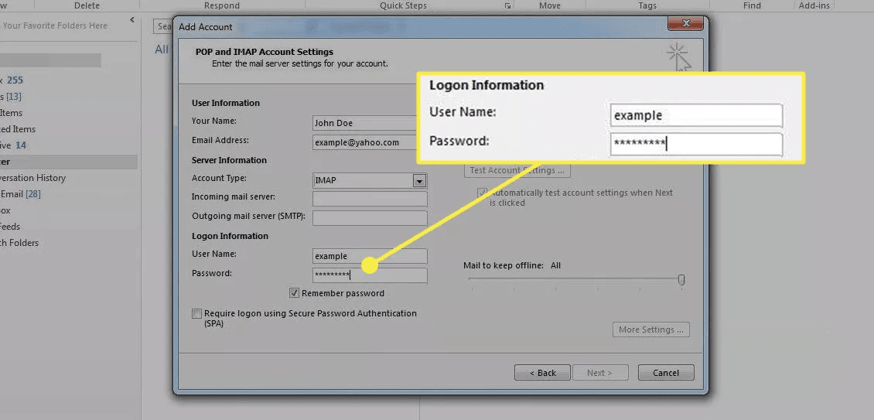Open the Quick Steps dialog launcher

click(x=508, y=6)
